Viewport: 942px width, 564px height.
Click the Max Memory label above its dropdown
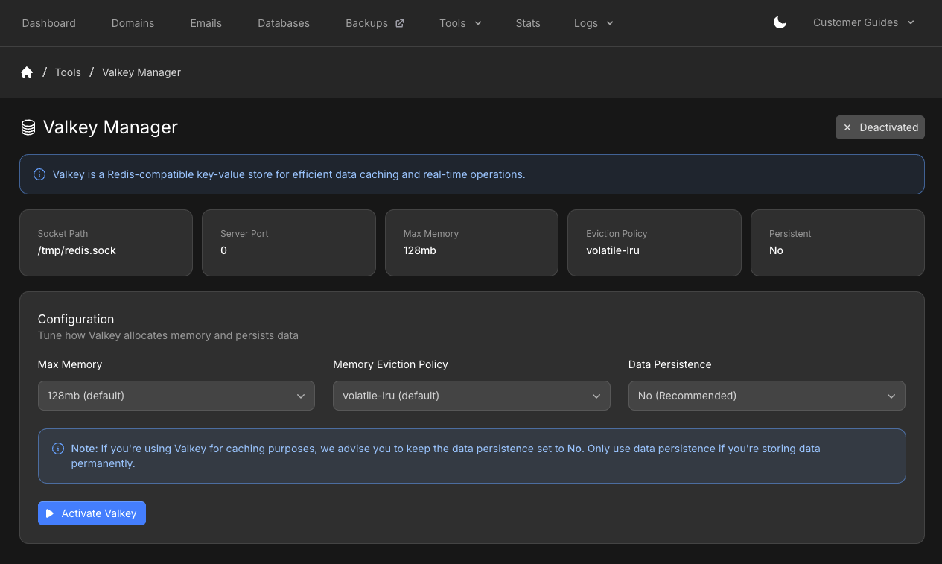point(70,364)
